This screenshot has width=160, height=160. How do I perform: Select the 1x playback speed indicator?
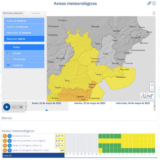point(14,107)
